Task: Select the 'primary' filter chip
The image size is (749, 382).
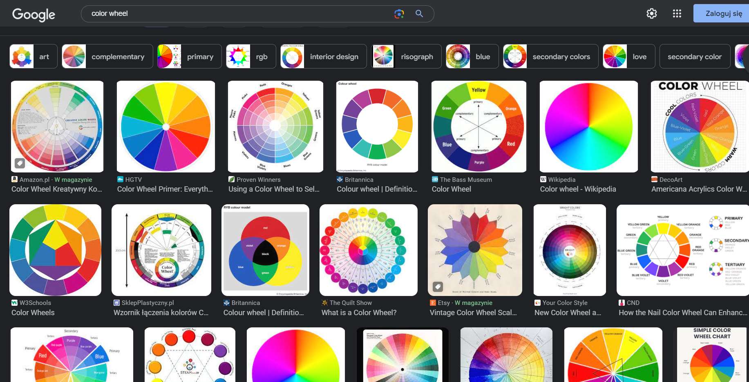Action: pos(190,56)
